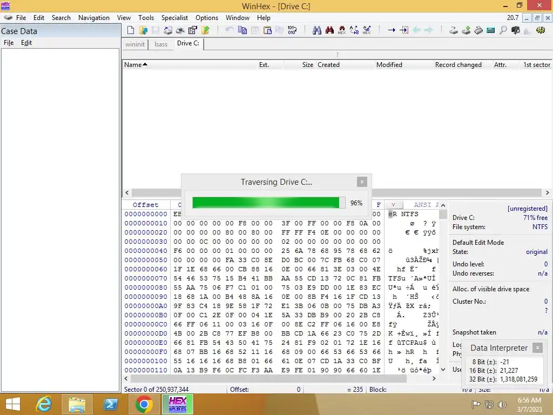This screenshot has width=553, height=415.
Task: Click the Modify data 101/010 icon
Action: [292, 30]
